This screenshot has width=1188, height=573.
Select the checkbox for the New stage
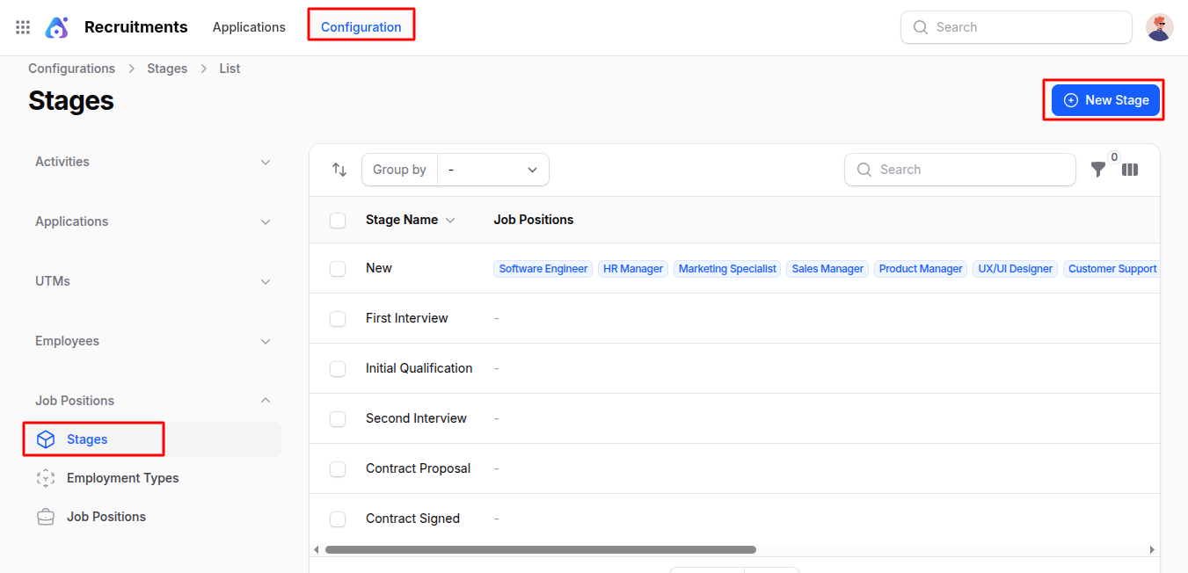(x=338, y=269)
